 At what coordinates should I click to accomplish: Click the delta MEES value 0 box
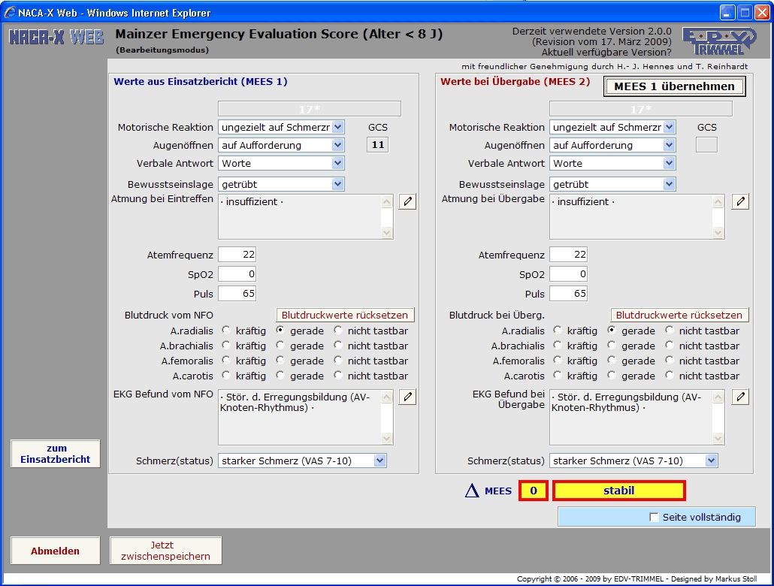click(533, 491)
